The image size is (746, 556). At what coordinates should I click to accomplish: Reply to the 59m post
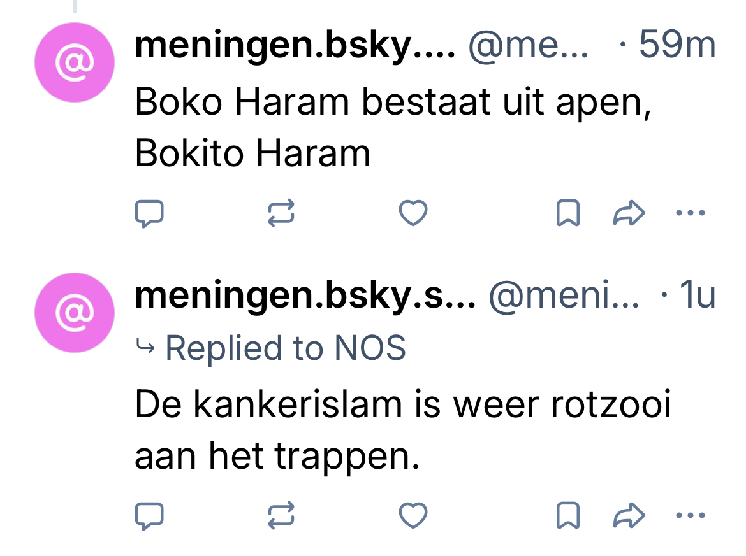pyautogui.click(x=150, y=214)
